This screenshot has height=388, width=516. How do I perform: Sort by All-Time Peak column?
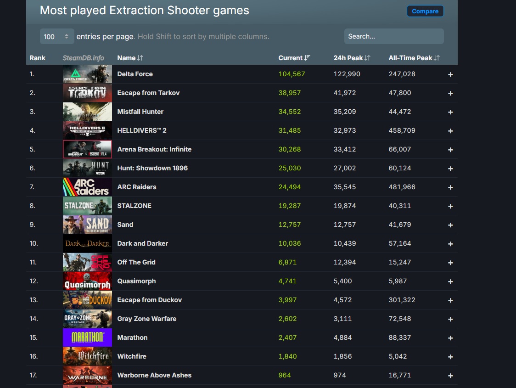[x=414, y=58]
